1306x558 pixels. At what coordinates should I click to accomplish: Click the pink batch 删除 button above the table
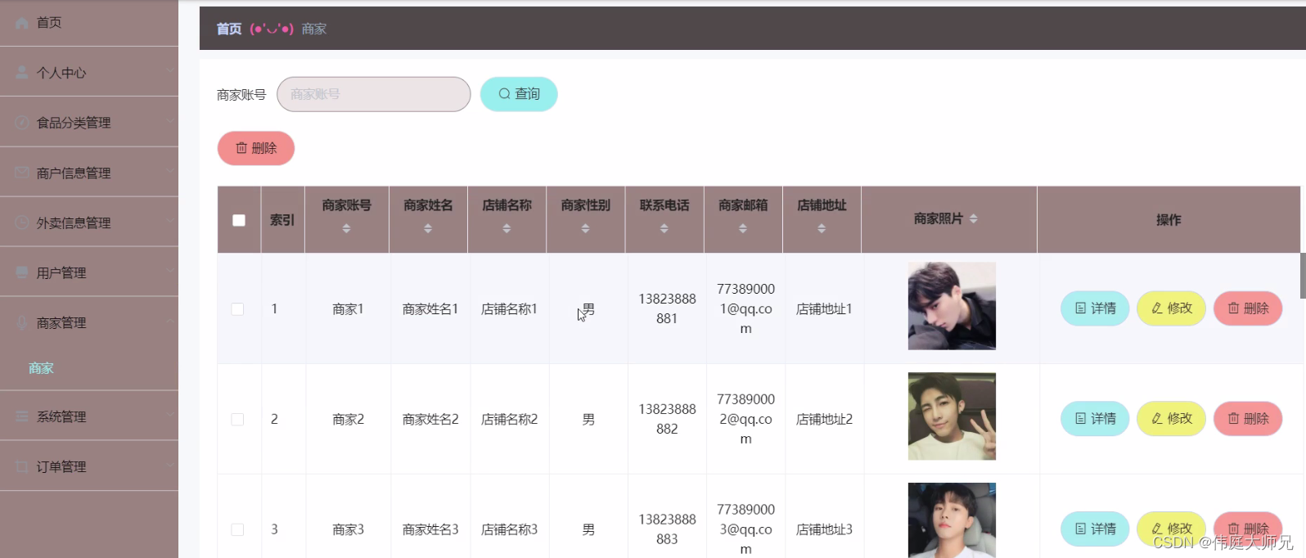point(256,148)
